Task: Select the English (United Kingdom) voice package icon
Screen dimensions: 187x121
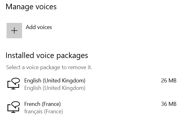Action: click(13, 83)
